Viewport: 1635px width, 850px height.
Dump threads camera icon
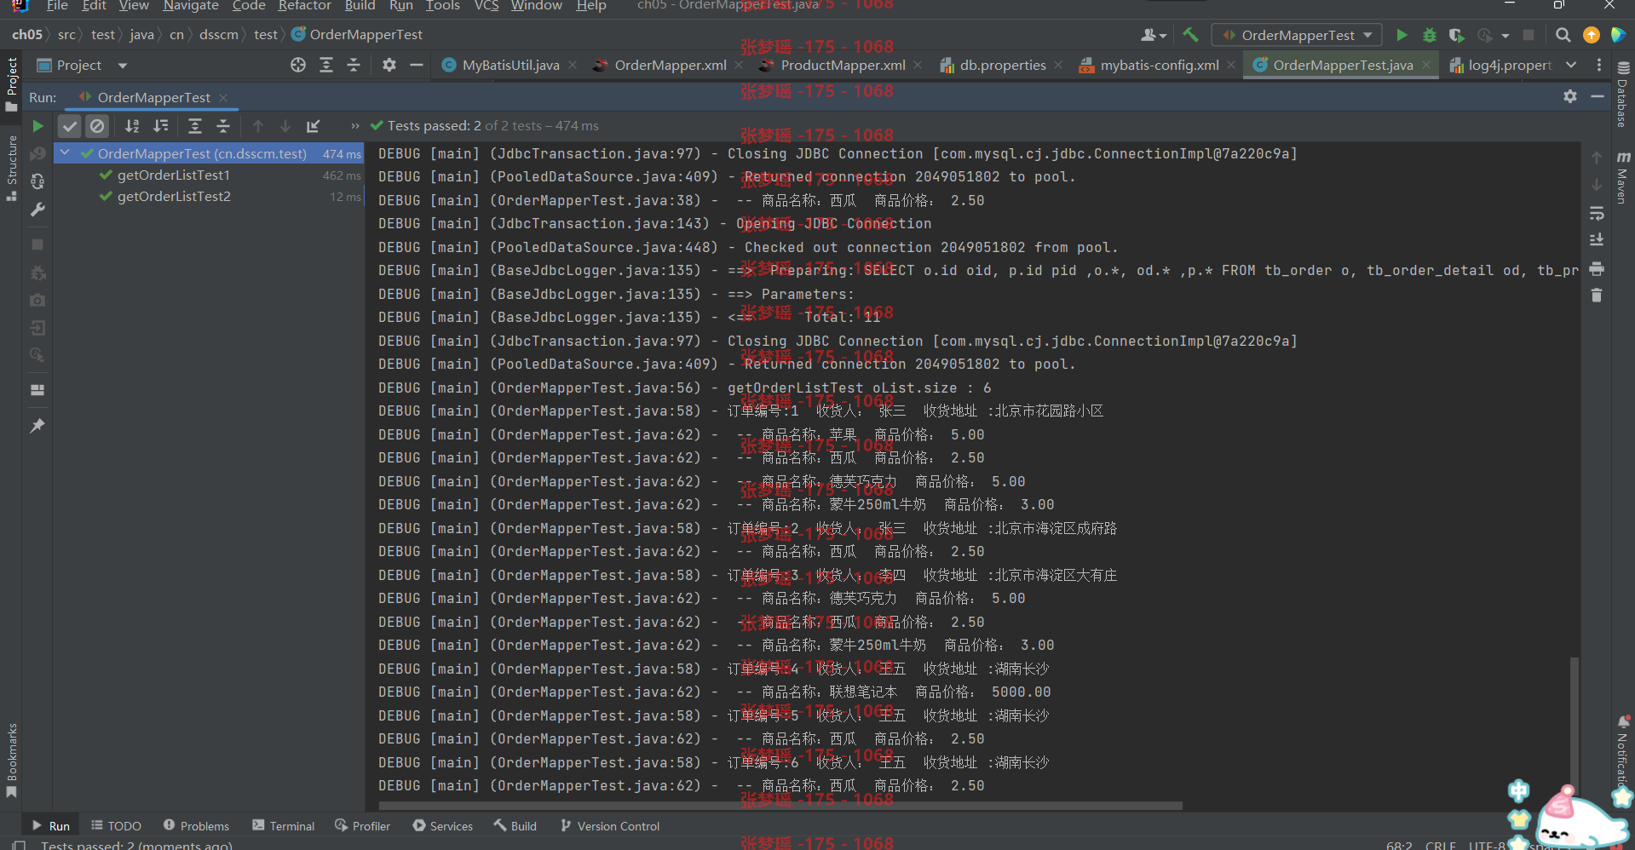tap(37, 300)
